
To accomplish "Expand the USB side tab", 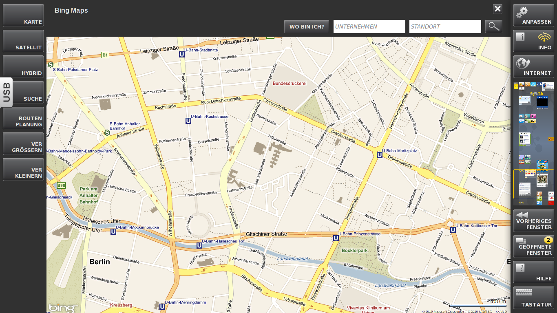I will coord(6,92).
